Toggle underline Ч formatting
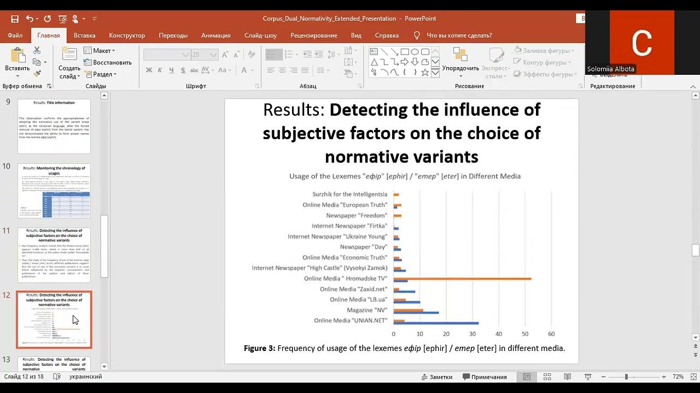 [x=171, y=70]
